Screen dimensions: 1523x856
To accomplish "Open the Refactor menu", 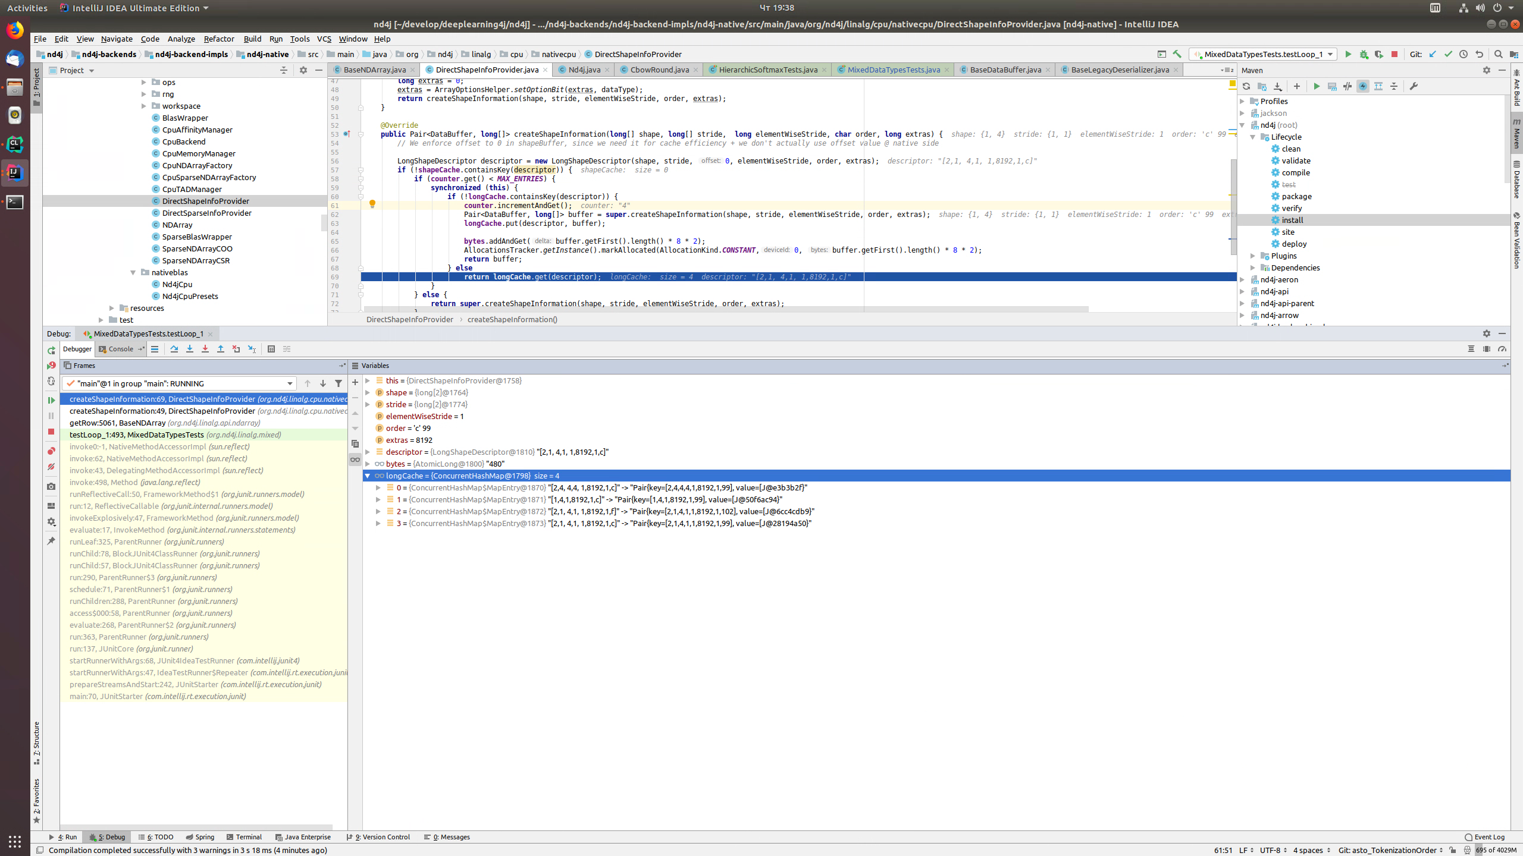I will point(218,39).
